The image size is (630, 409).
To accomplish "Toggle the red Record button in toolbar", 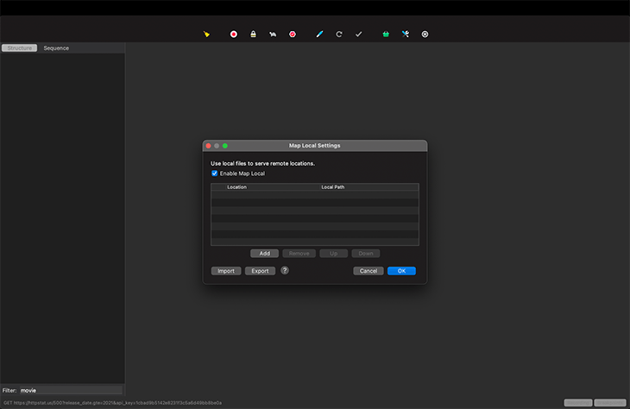I will (233, 35).
